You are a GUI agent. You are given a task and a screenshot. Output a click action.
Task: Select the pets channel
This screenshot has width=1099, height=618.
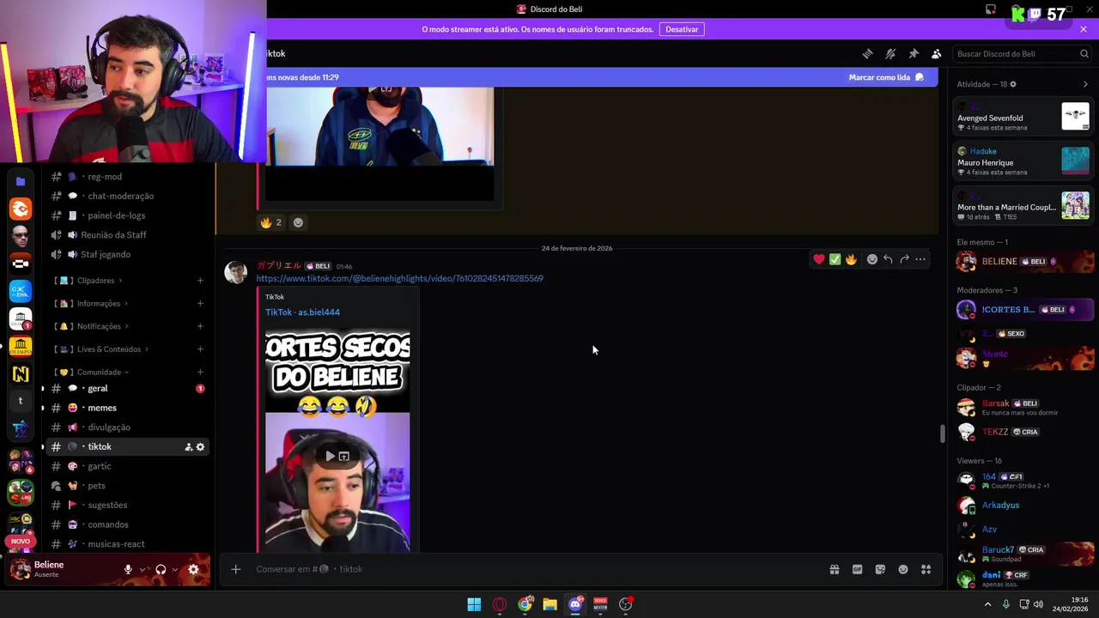pyautogui.click(x=126, y=486)
